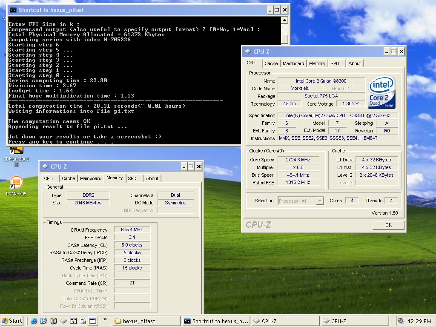
Task: Click the 12:29 PM clock
Action: coord(419,321)
